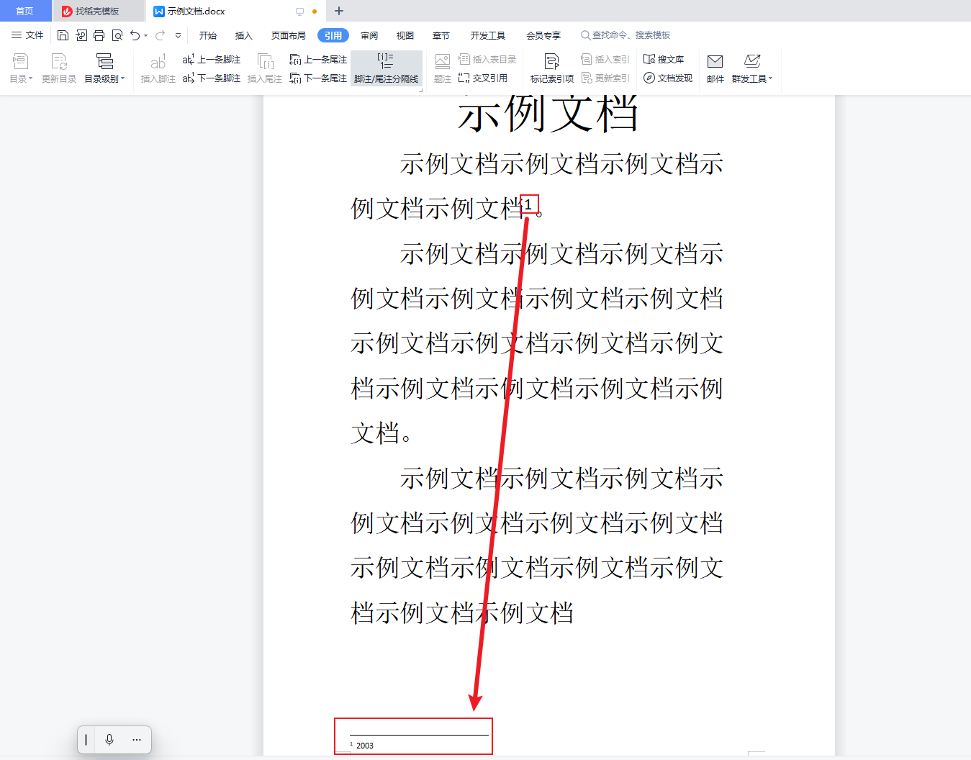Open 文档发现 (Document Discovery)

(667, 78)
